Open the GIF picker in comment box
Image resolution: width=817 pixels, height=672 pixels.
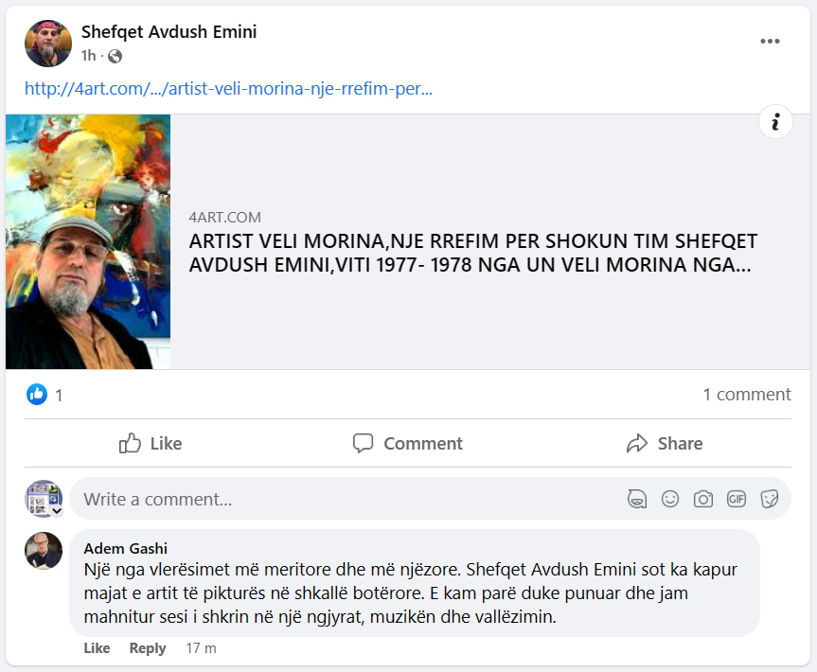point(737,499)
